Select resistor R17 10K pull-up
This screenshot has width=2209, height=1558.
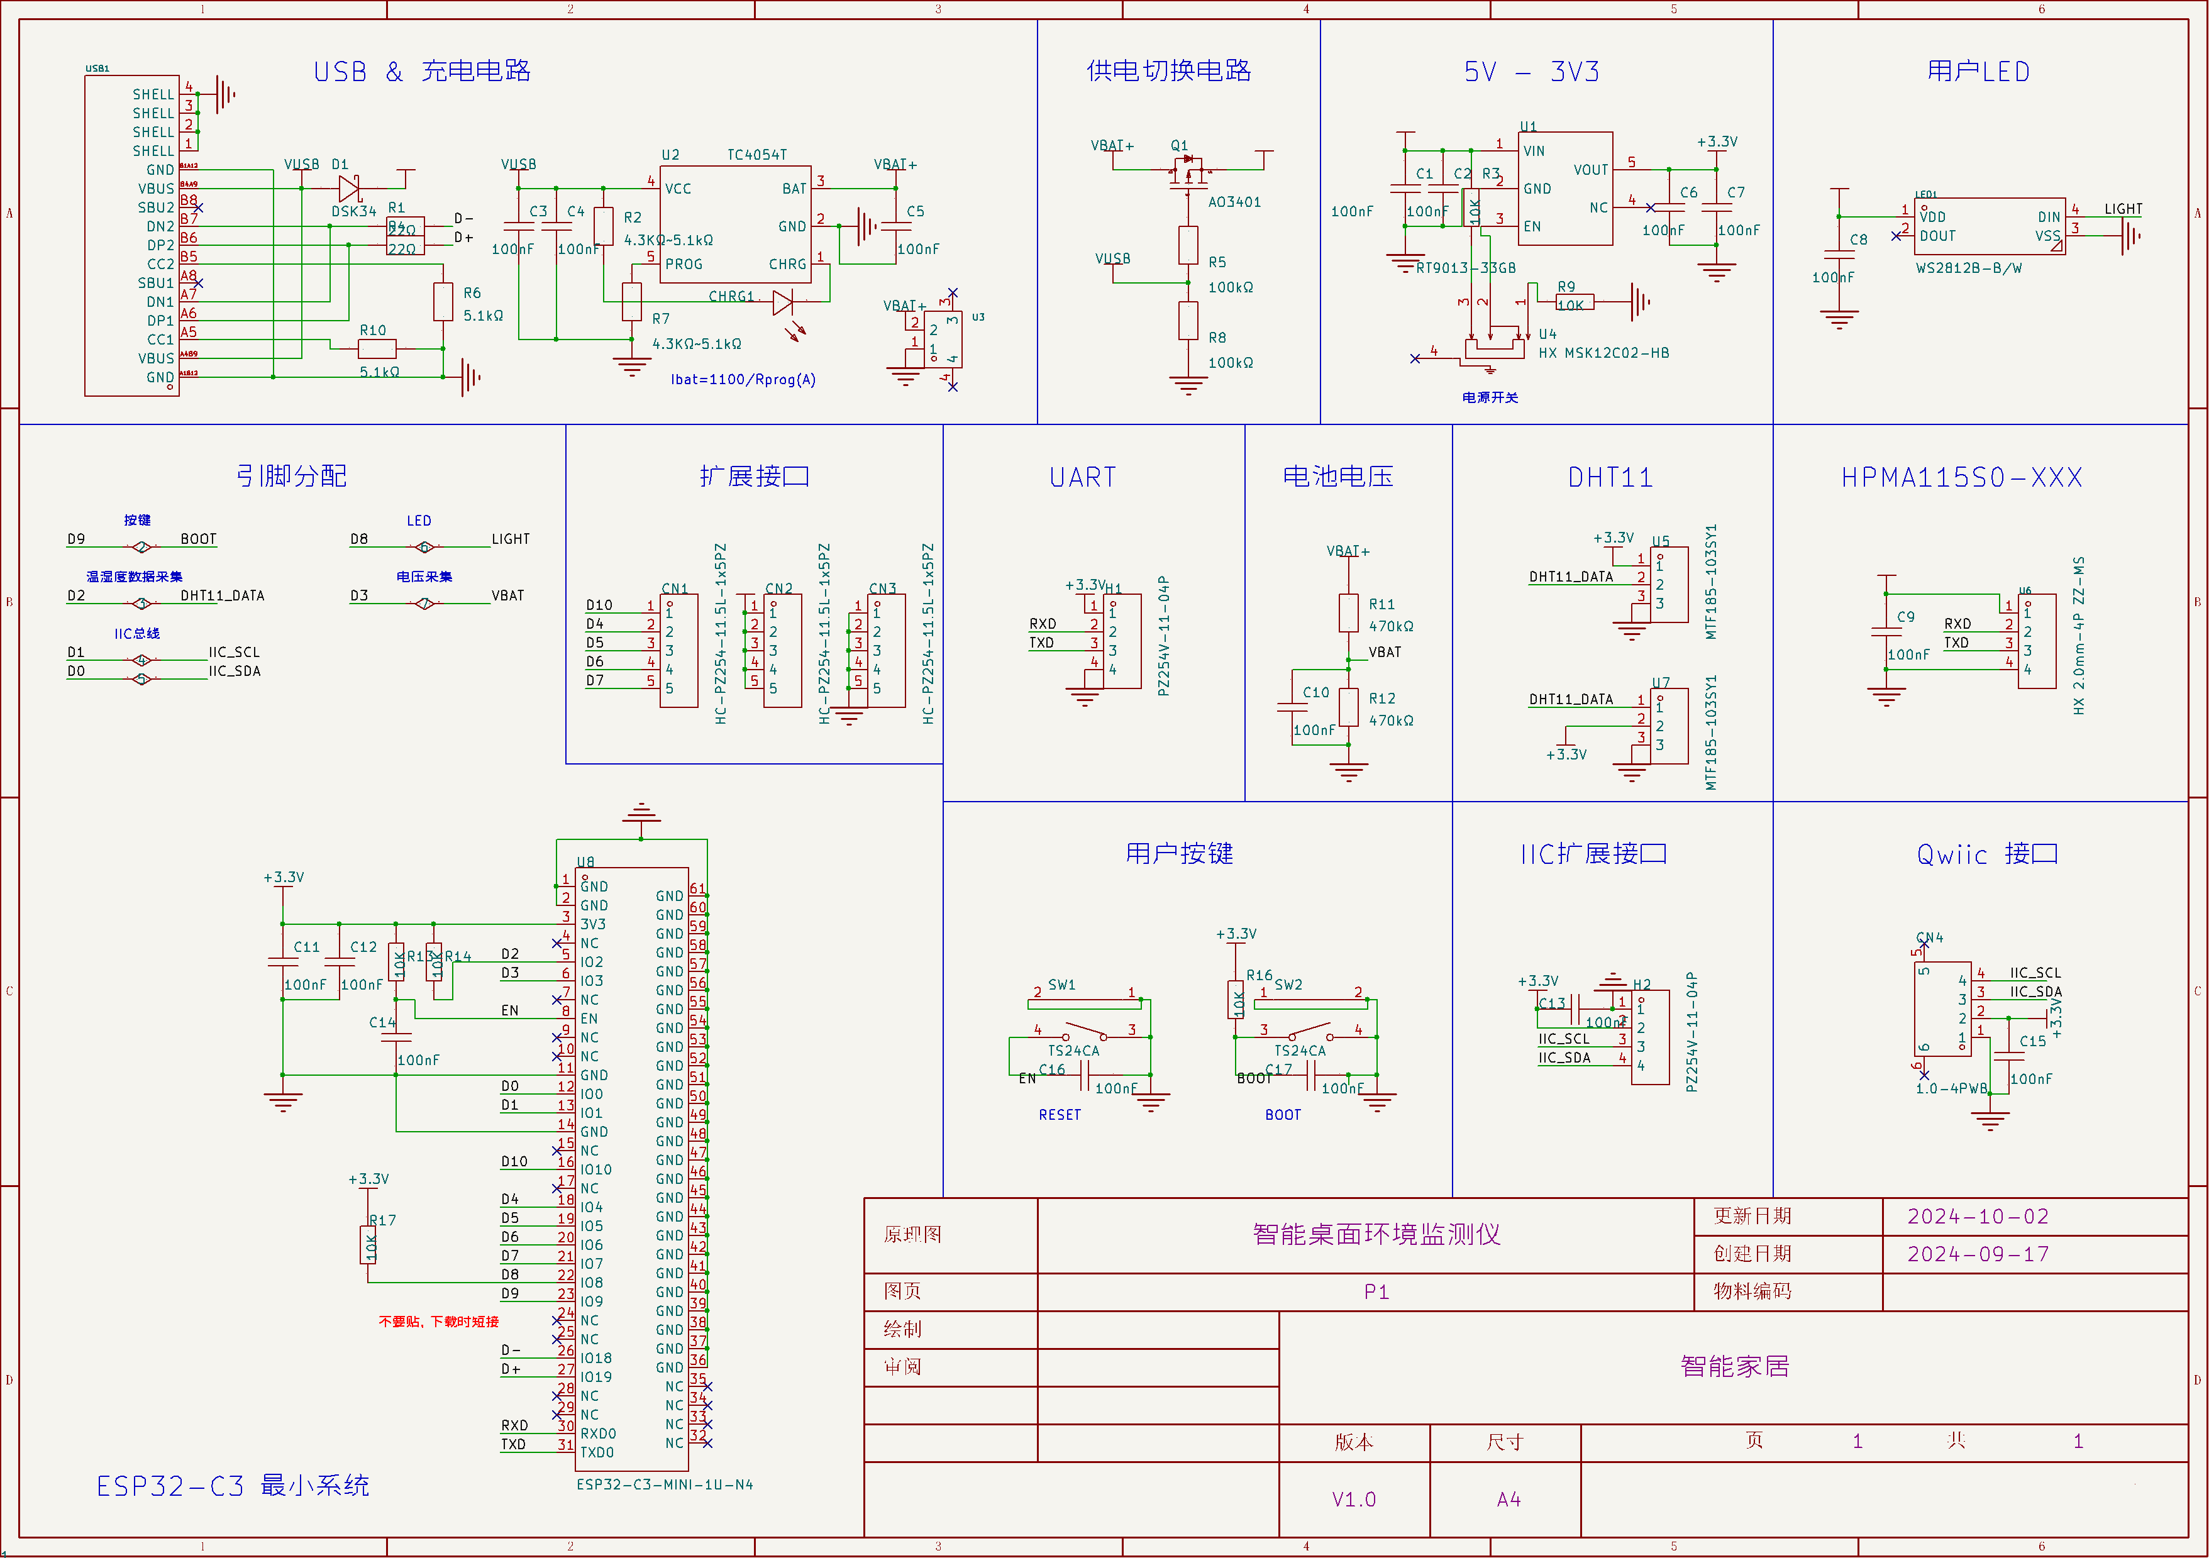click(367, 1246)
